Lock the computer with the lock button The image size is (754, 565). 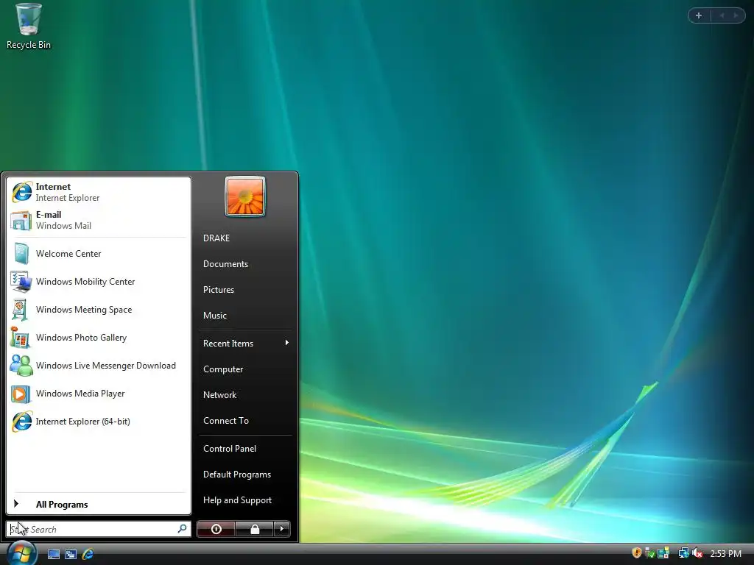255,529
